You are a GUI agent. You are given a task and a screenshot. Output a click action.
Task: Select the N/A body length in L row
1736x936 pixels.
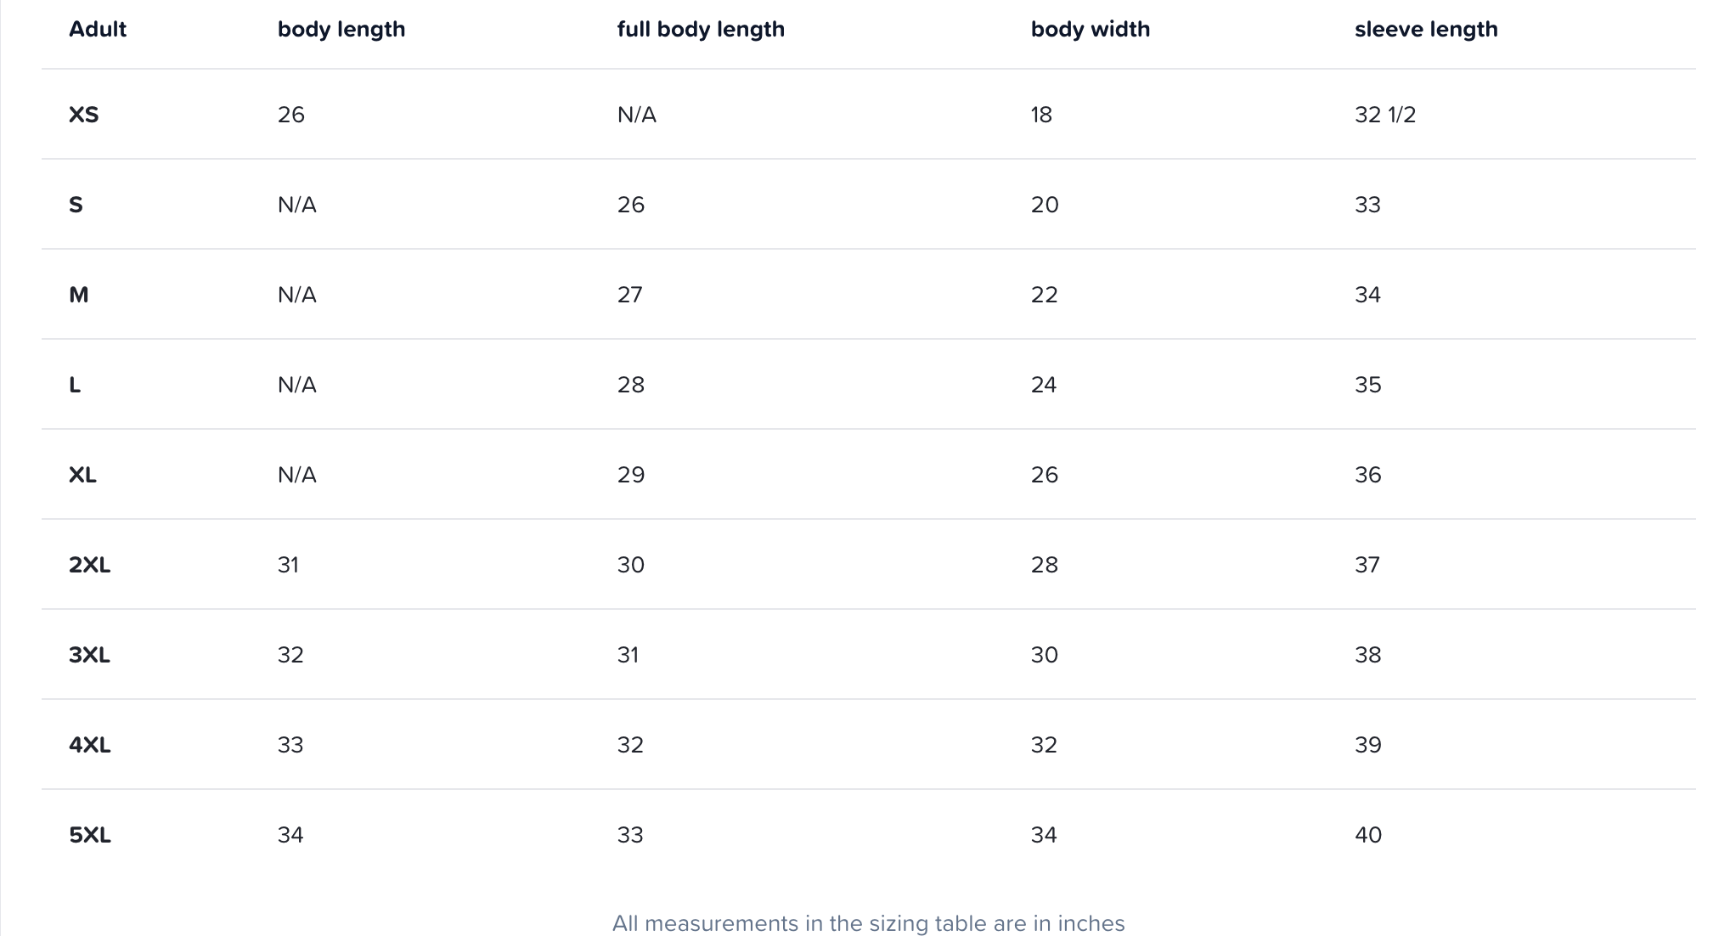[296, 385]
